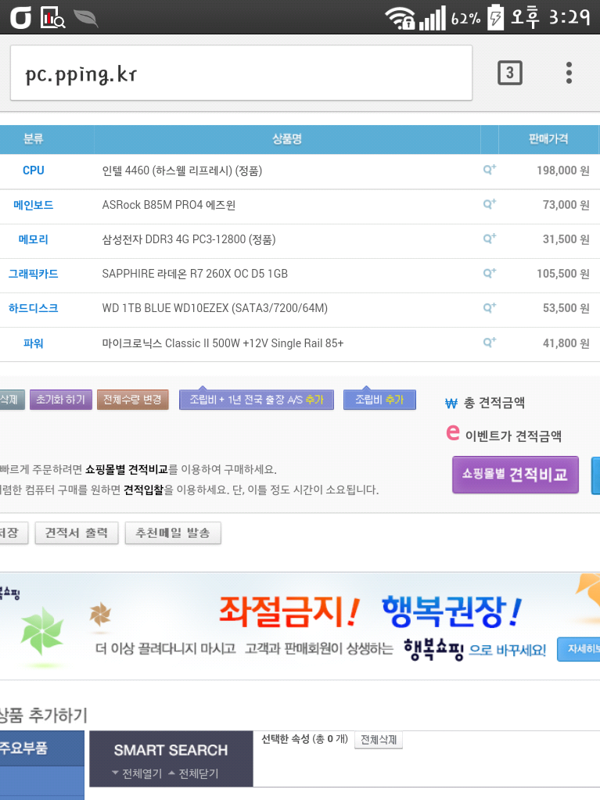The width and height of the screenshot is (600, 800).
Task: Click price 198,000 원
Action: [x=562, y=170]
